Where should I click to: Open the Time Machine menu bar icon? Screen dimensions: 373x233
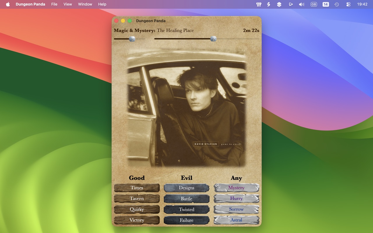(x=337, y=4)
